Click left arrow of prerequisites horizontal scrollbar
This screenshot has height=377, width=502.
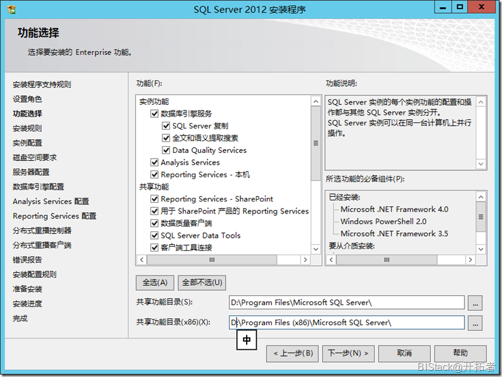[x=332, y=260]
